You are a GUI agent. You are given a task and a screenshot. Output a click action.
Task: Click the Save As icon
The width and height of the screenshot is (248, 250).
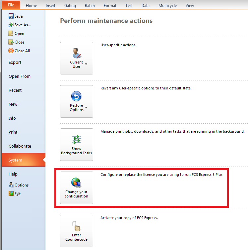(x=11, y=25)
